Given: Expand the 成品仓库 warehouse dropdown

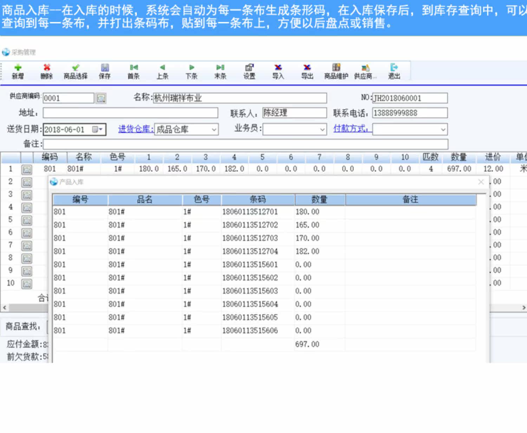Looking at the screenshot, I should 214,130.
